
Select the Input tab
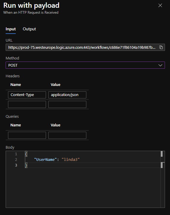click(11, 29)
